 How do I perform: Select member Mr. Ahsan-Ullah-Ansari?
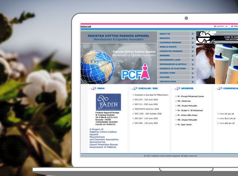click(x=187, y=115)
